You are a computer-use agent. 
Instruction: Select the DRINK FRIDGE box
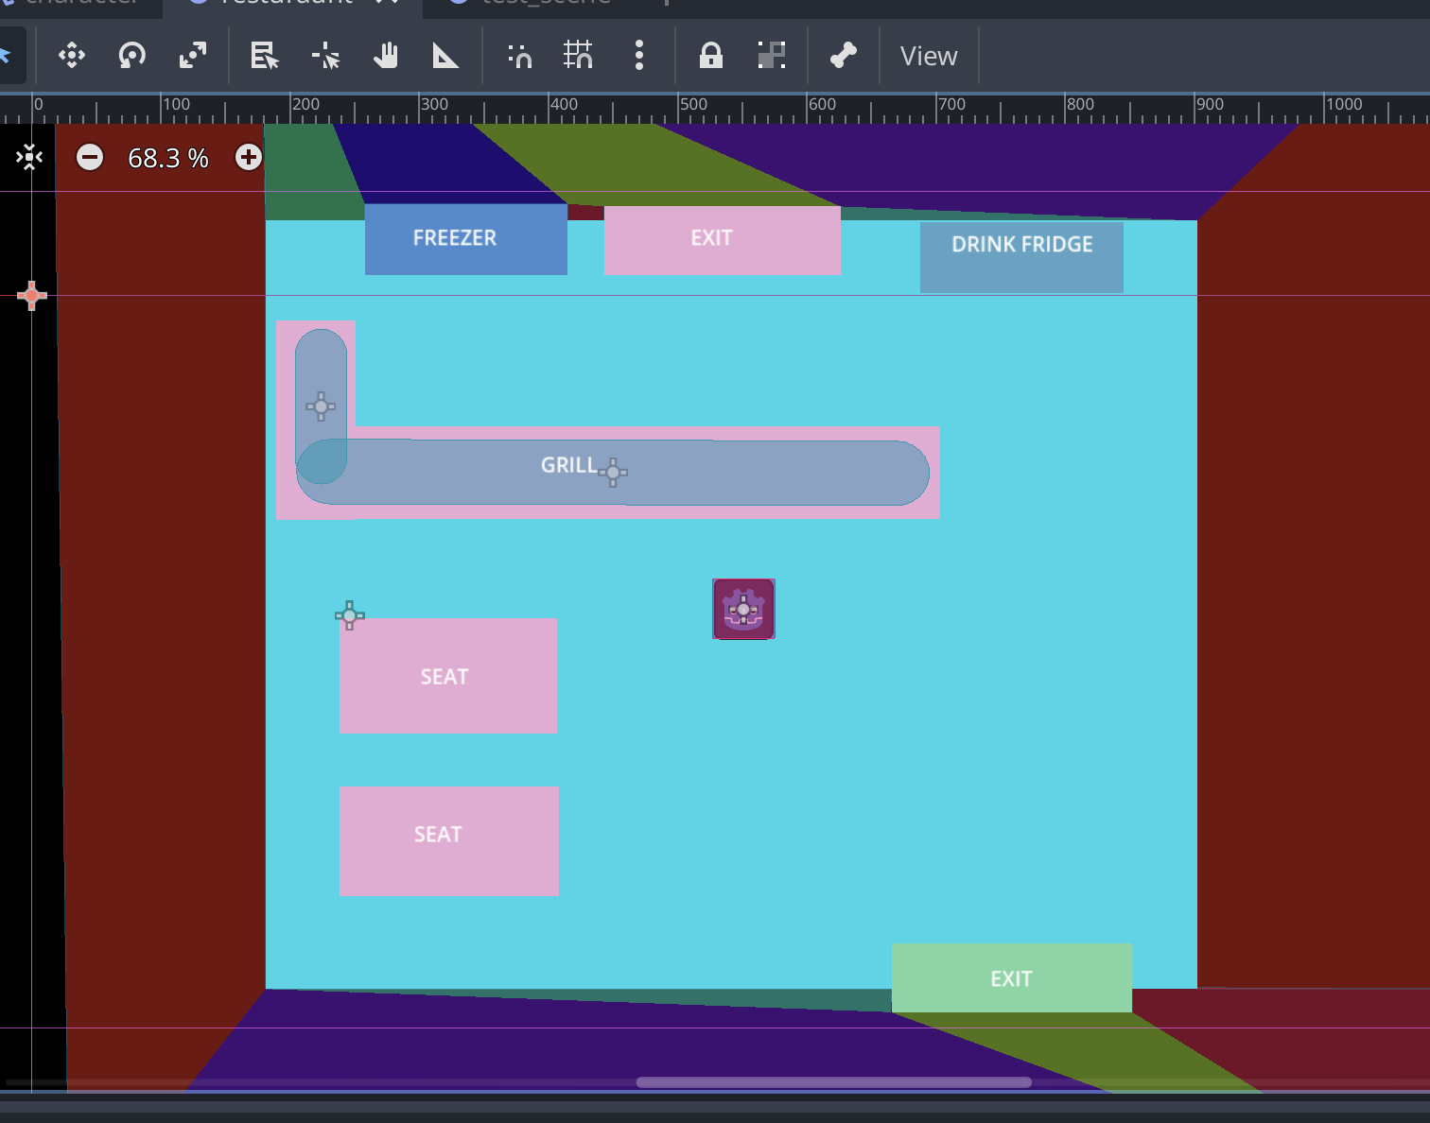click(x=1021, y=257)
